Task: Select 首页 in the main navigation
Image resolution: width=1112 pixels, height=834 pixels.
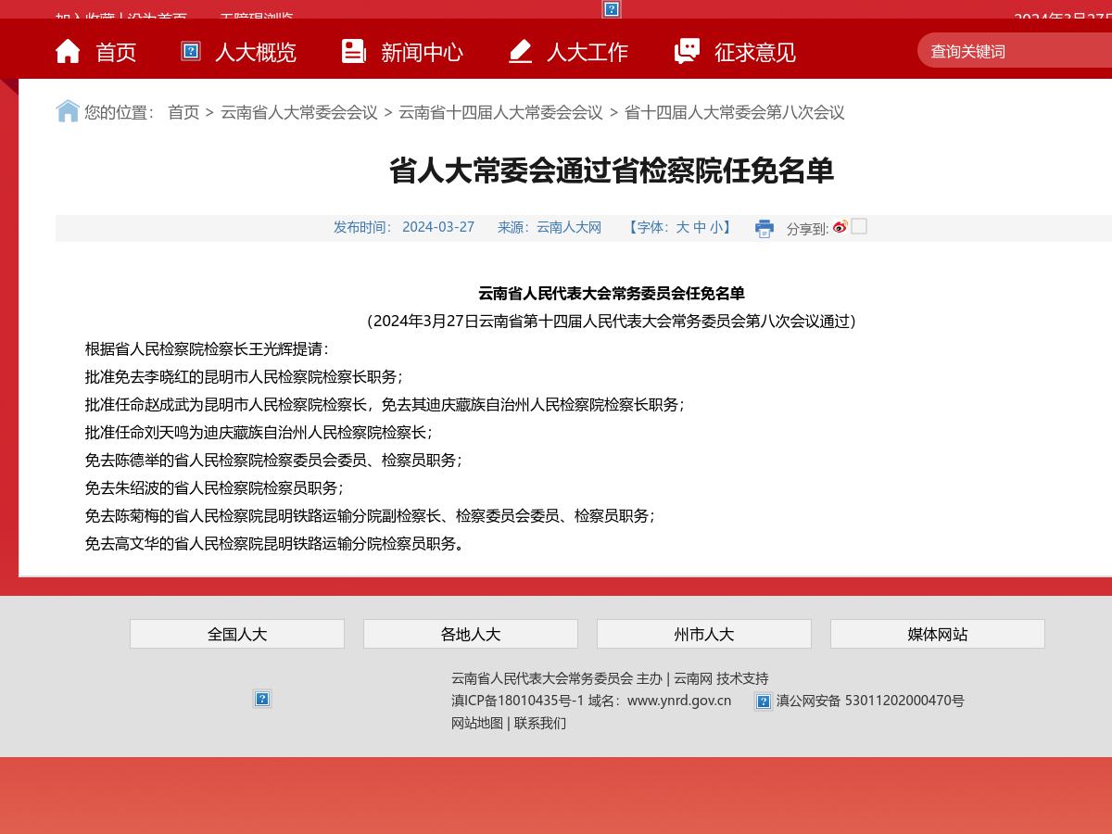Action: (116, 53)
